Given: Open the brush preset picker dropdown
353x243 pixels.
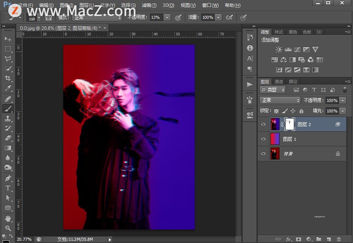Looking at the screenshot, I should point(39,17).
